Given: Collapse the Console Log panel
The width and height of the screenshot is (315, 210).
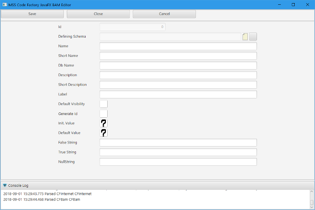Looking at the screenshot, I should pyautogui.click(x=5, y=185).
